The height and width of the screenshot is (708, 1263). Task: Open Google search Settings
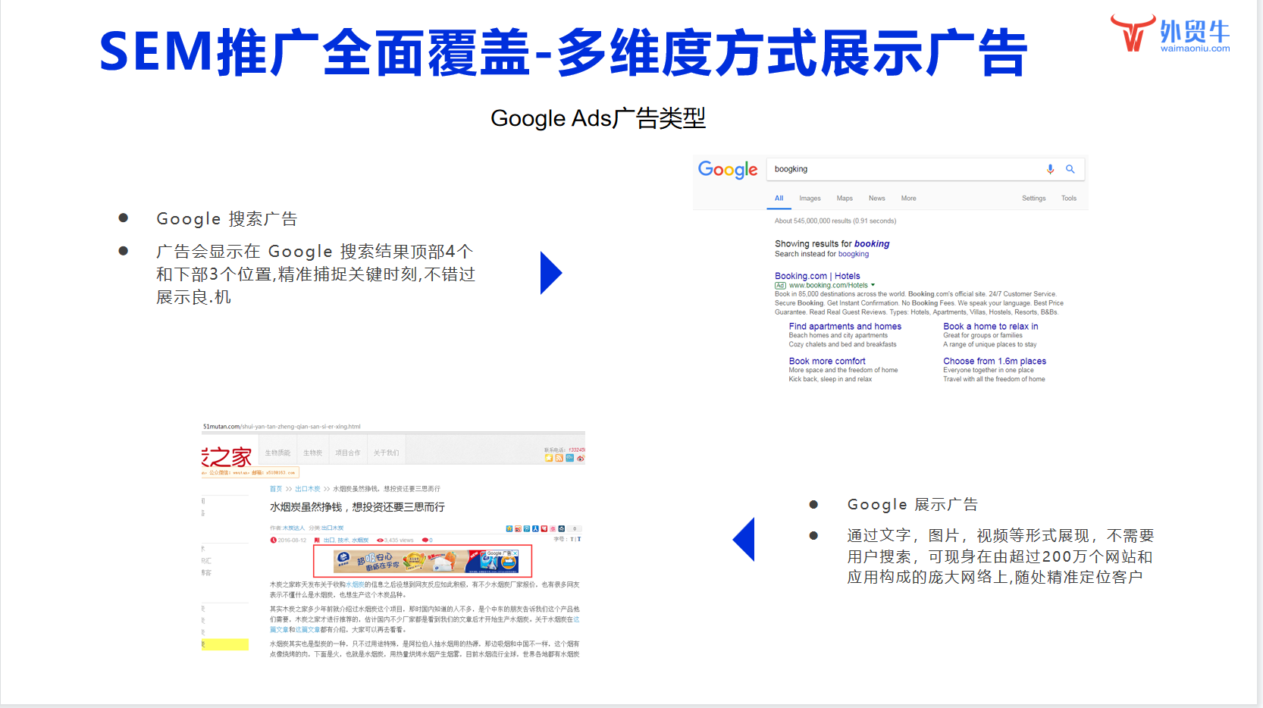1033,198
